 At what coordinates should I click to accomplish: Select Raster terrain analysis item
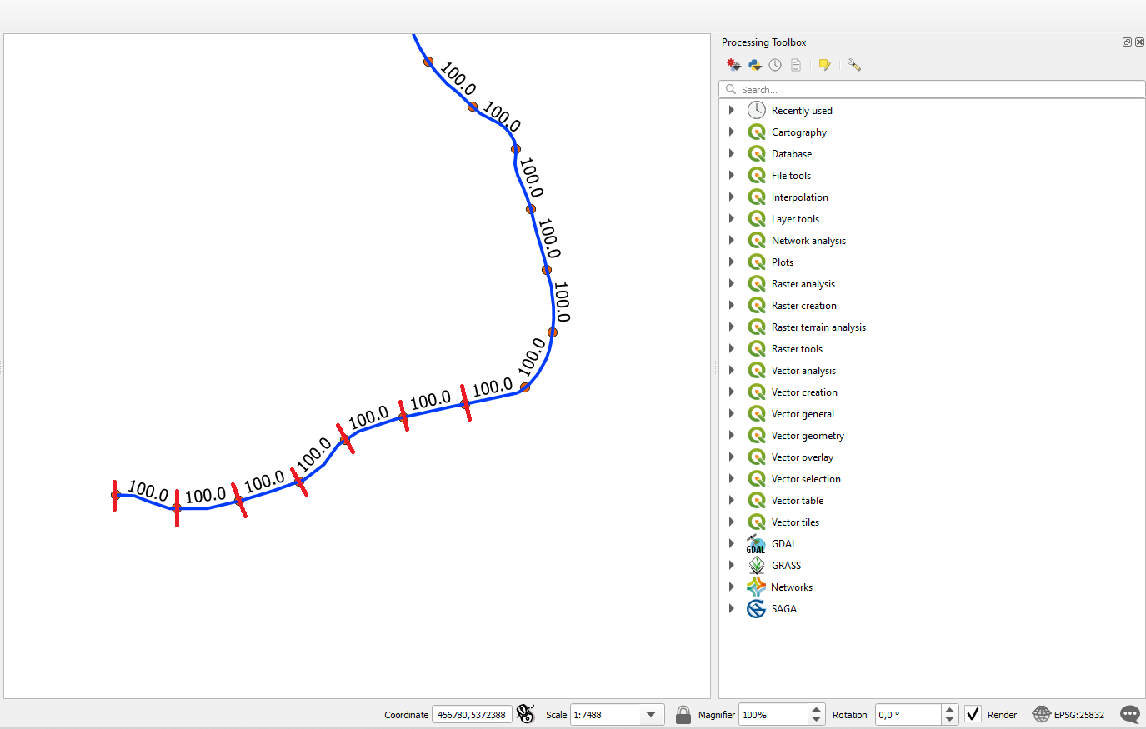pyautogui.click(x=818, y=327)
